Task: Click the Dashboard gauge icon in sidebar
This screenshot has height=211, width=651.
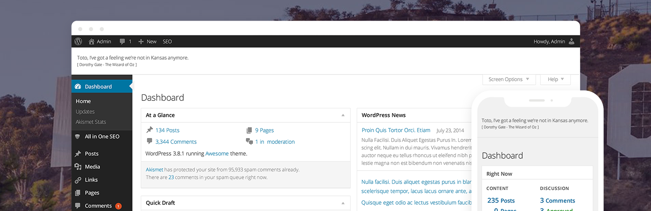Action: tap(78, 87)
